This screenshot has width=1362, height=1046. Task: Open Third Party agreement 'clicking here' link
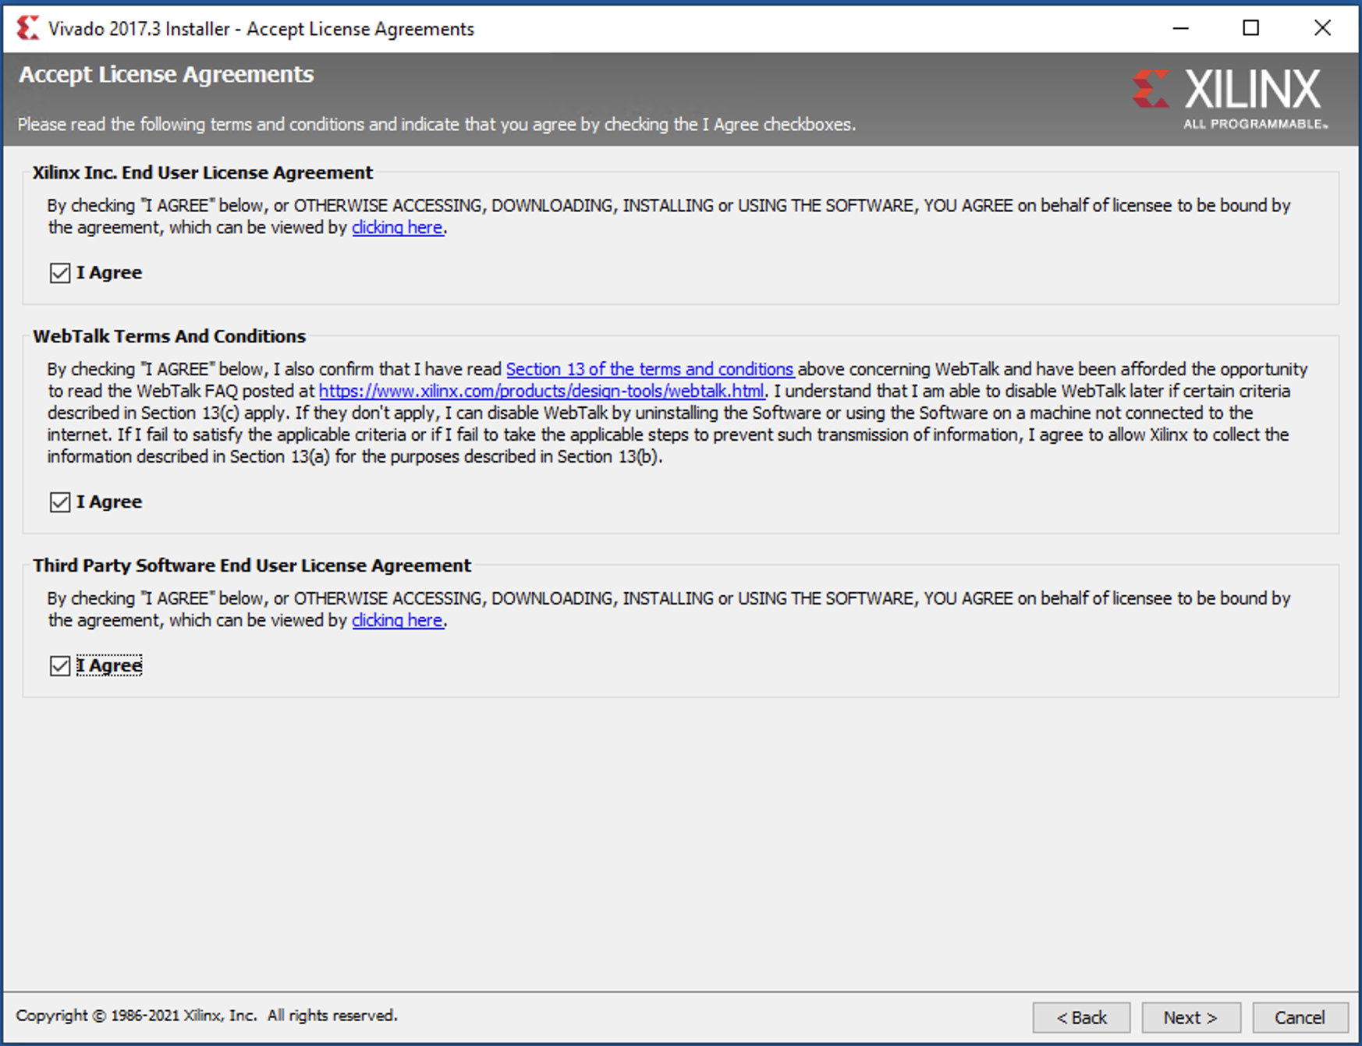pyautogui.click(x=397, y=621)
